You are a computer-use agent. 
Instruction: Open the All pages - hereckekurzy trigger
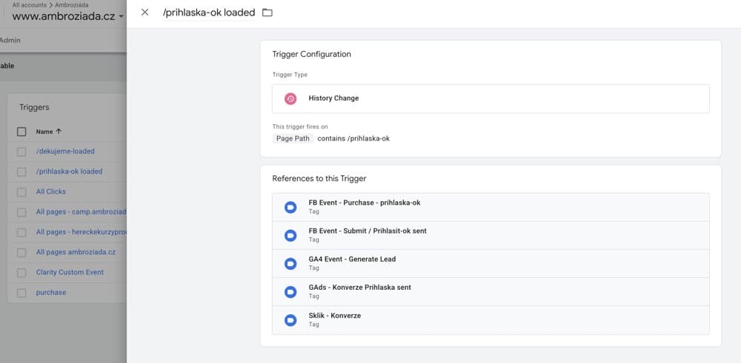coord(82,232)
